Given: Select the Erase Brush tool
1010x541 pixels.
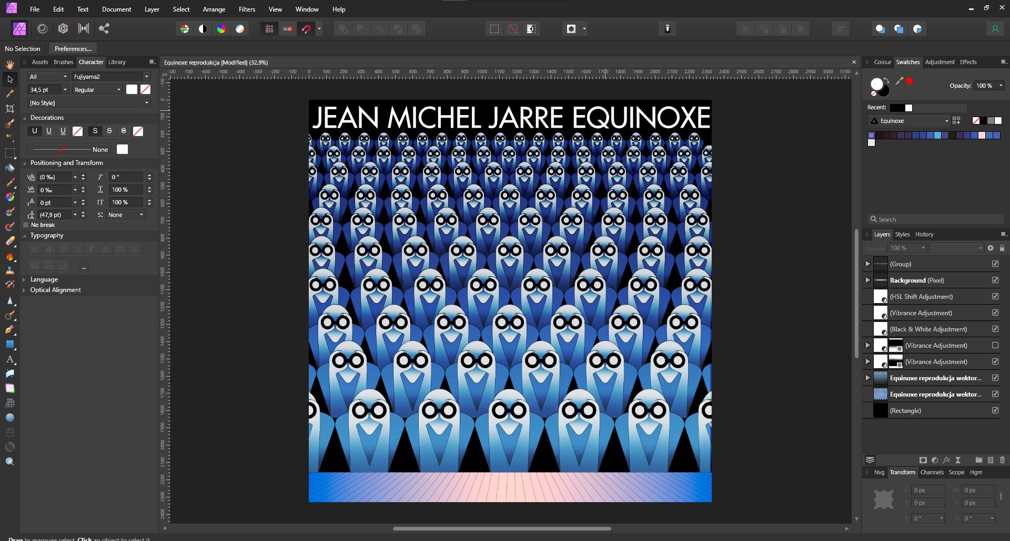Looking at the screenshot, I should (x=9, y=242).
